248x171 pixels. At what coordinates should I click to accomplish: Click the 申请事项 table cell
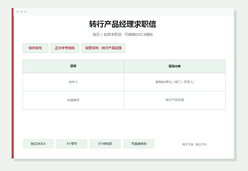click(x=73, y=100)
